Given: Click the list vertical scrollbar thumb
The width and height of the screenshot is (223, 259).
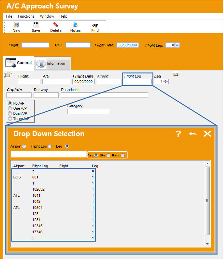Looking at the screenshot, I should tap(207, 201).
